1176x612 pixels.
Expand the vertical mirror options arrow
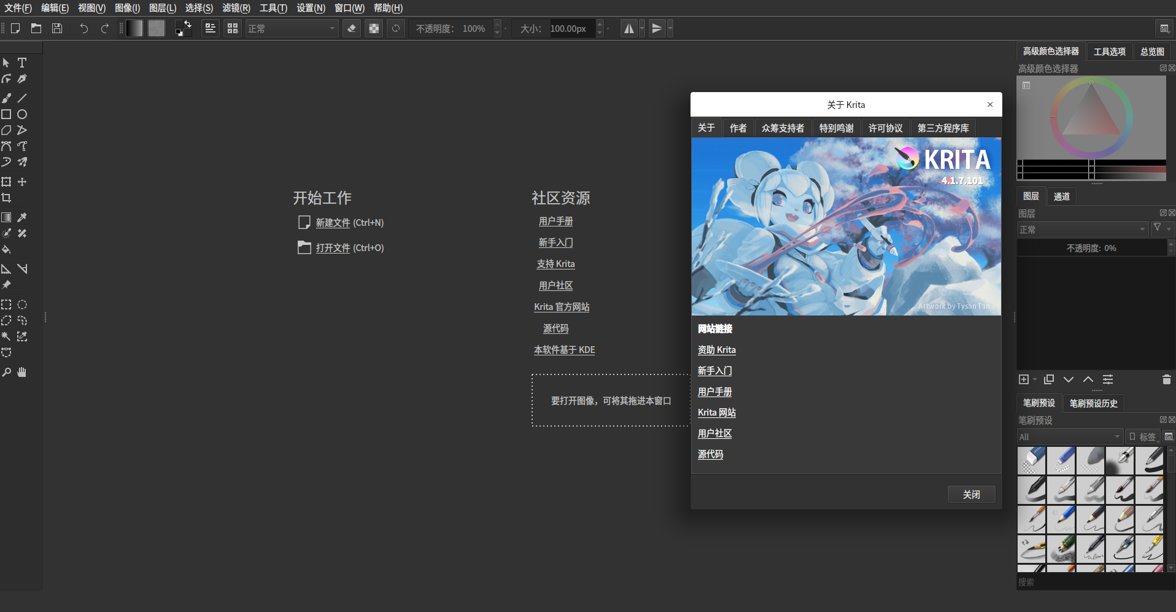670,28
